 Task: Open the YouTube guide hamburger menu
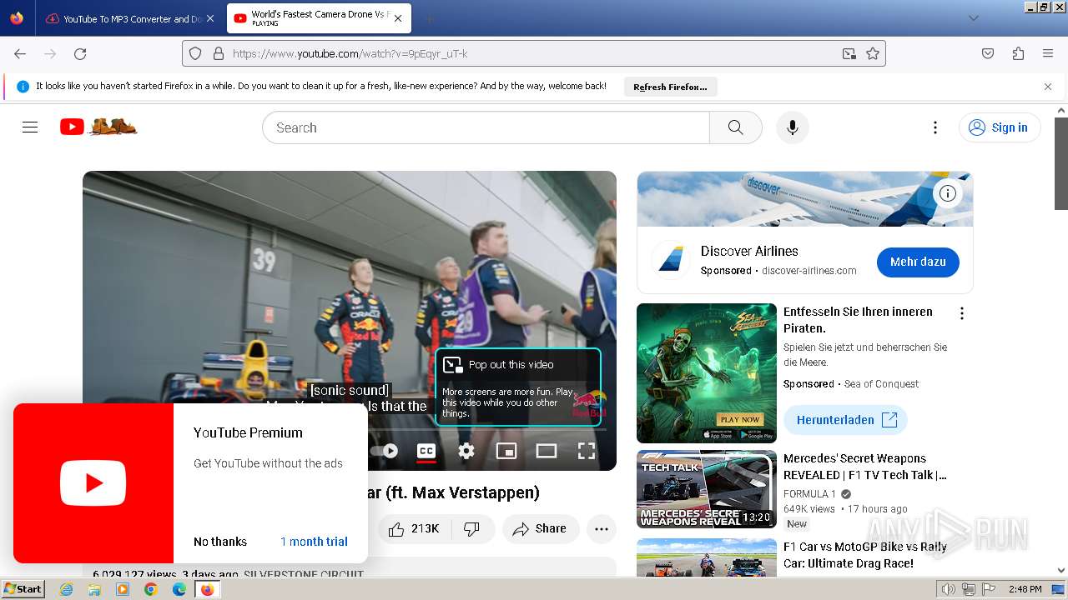point(30,127)
